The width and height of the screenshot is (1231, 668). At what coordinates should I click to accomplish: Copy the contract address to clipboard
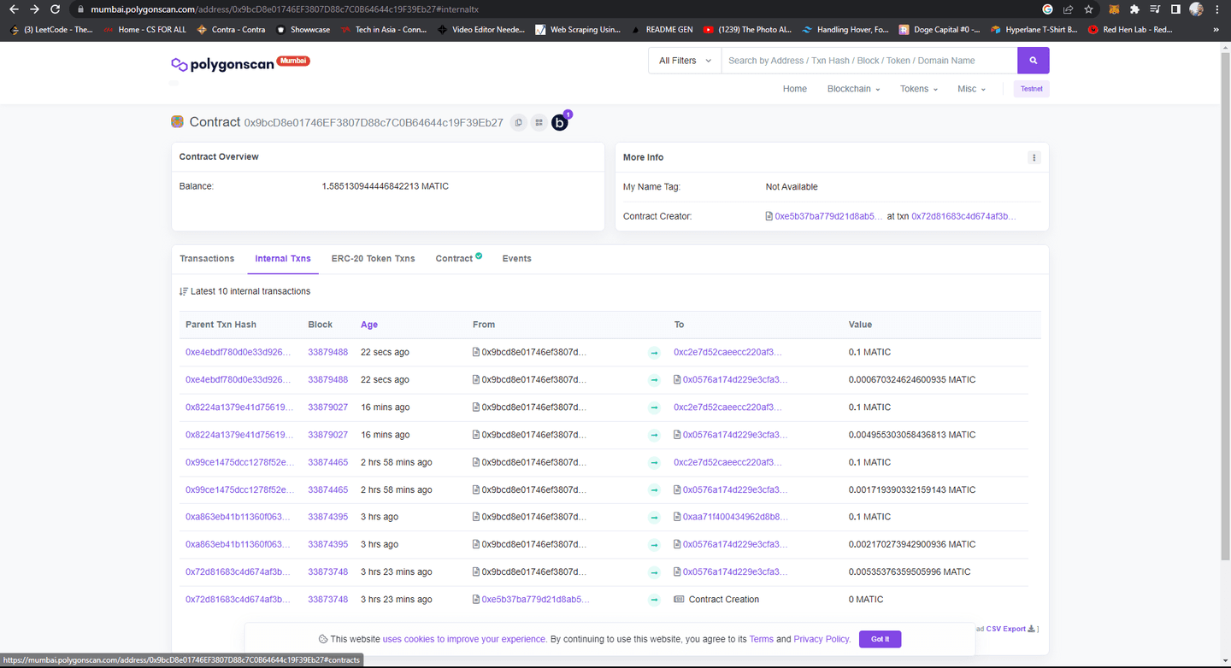click(518, 123)
